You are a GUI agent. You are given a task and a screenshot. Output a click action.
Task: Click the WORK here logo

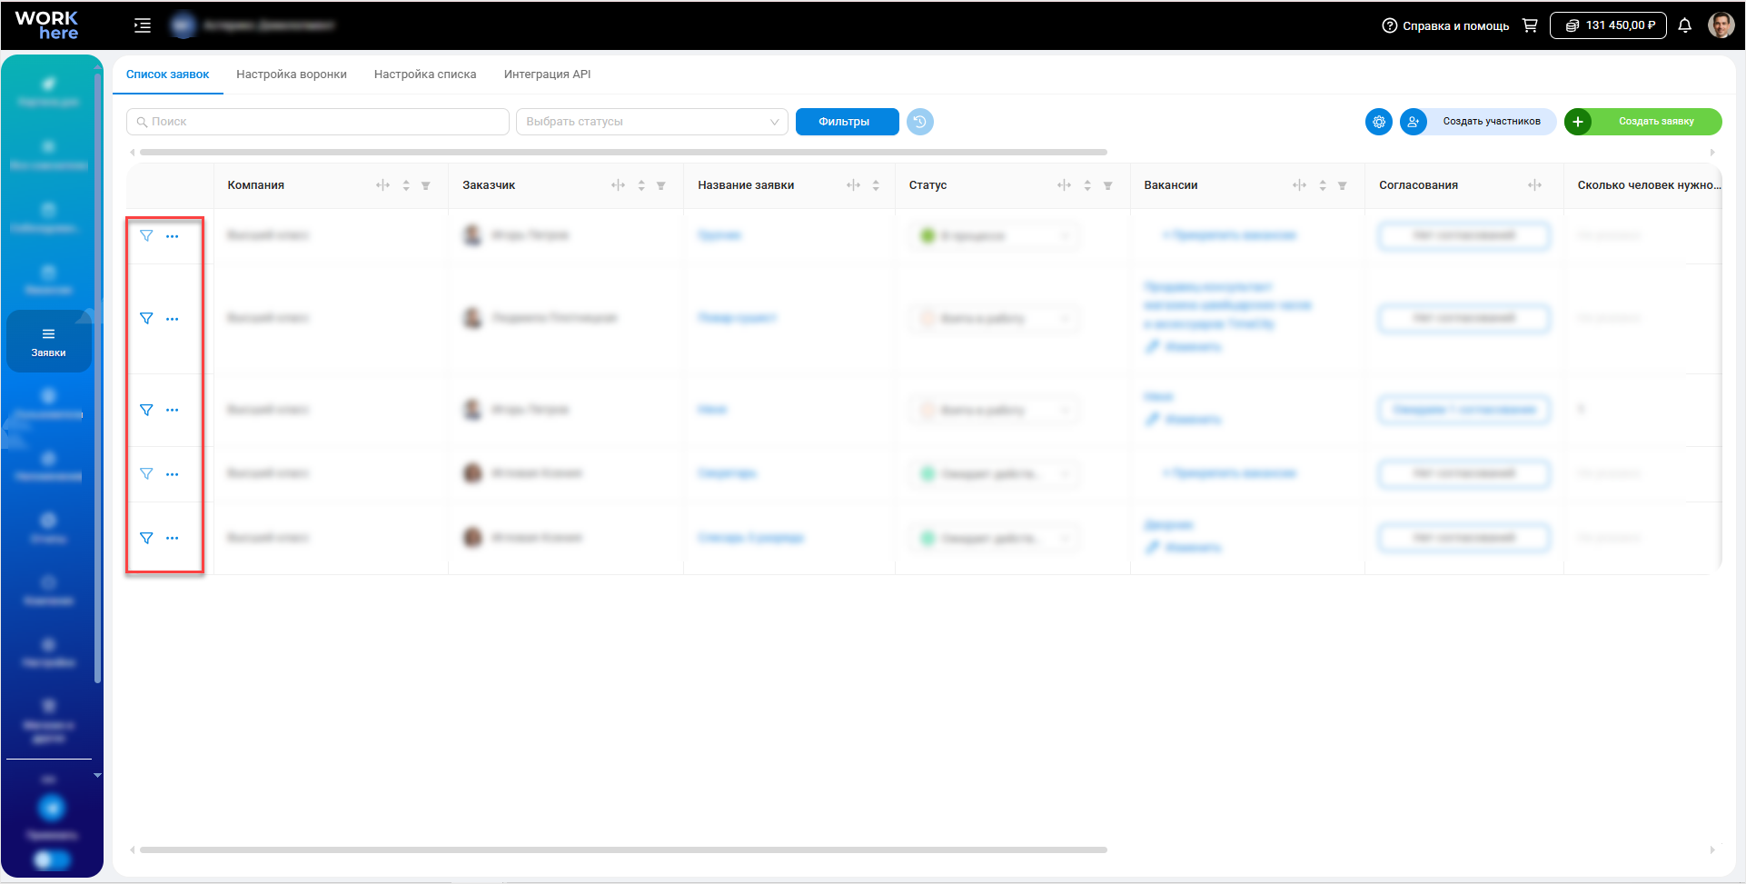tap(47, 25)
